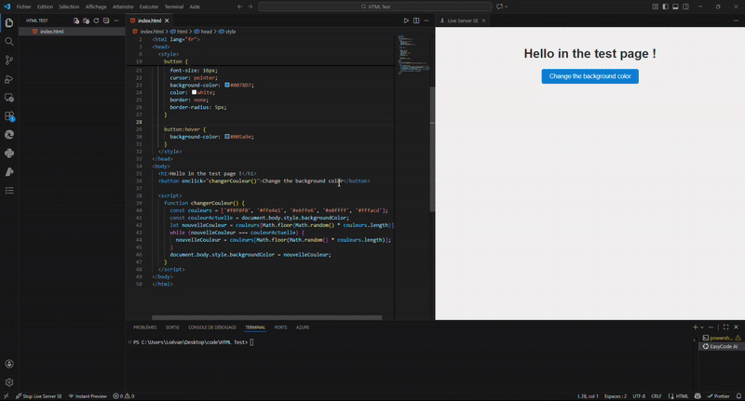Screen dimensions: 745x401
Task: Toggle bottom panel visibility
Action: 675,7
